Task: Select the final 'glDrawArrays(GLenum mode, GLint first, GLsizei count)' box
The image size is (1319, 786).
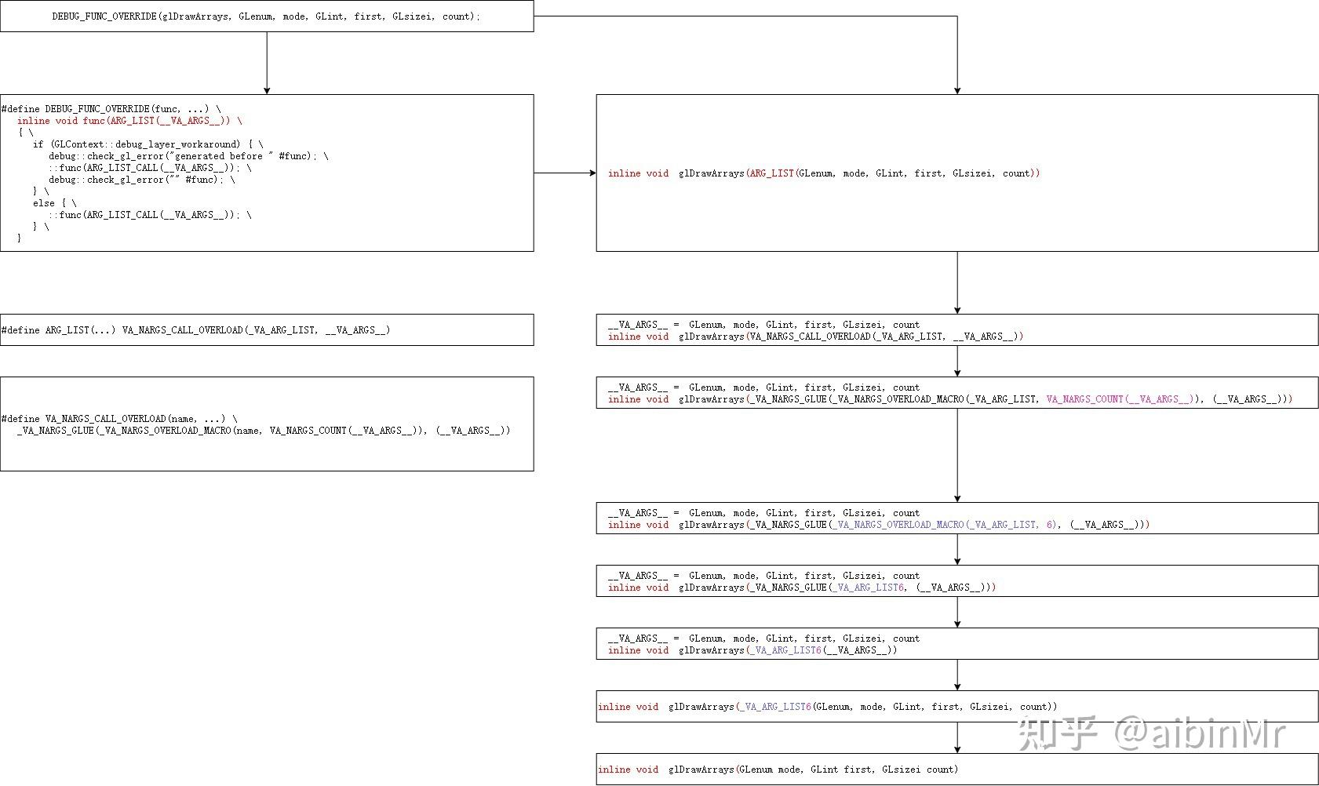Action: (x=957, y=770)
